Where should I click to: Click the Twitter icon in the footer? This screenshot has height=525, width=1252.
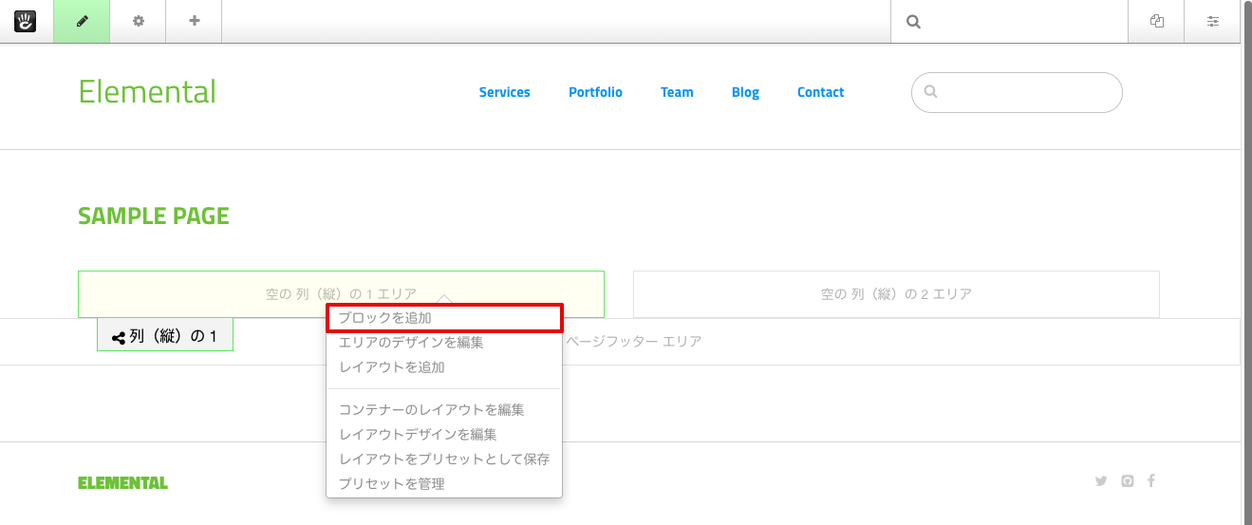(x=1101, y=480)
